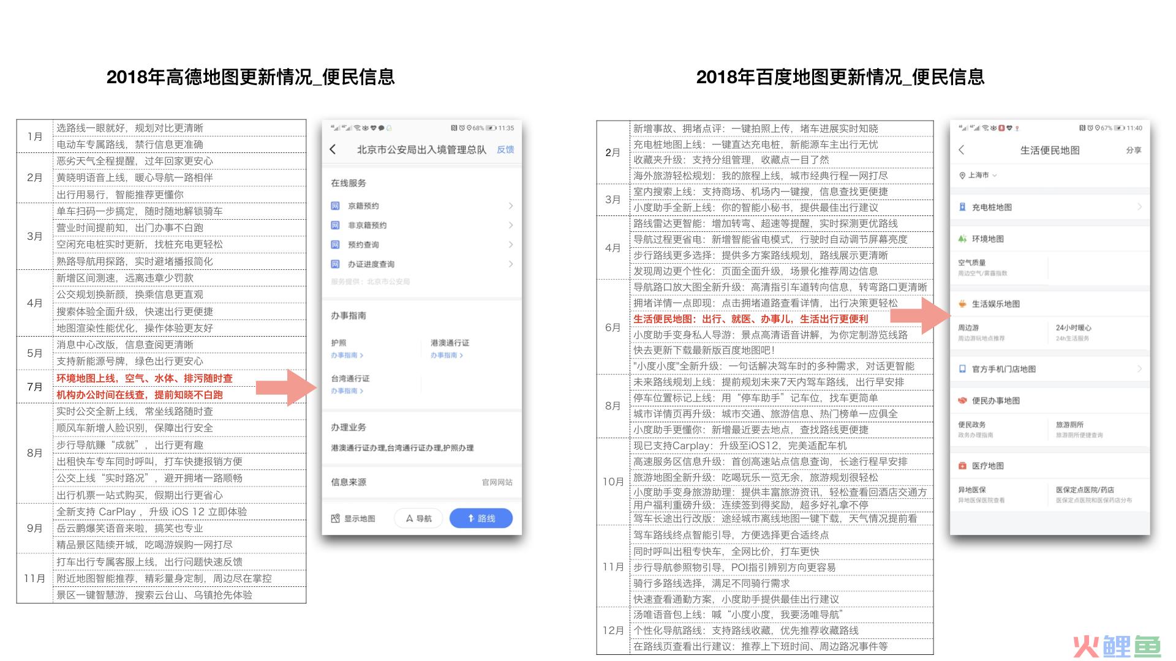Viewport: 1176px width, 661px height.
Task: Tap 导航 button
Action: point(419,518)
